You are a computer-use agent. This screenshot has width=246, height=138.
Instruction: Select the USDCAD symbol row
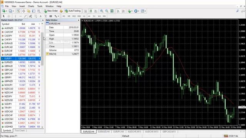click(x=21, y=112)
